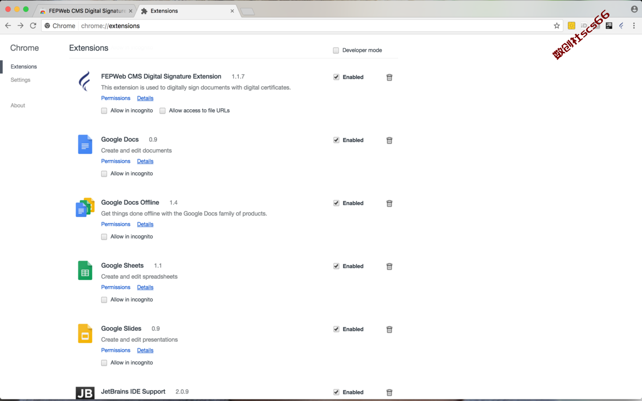Click the Chrome site info chip in address bar
642x401 pixels.
(60, 26)
